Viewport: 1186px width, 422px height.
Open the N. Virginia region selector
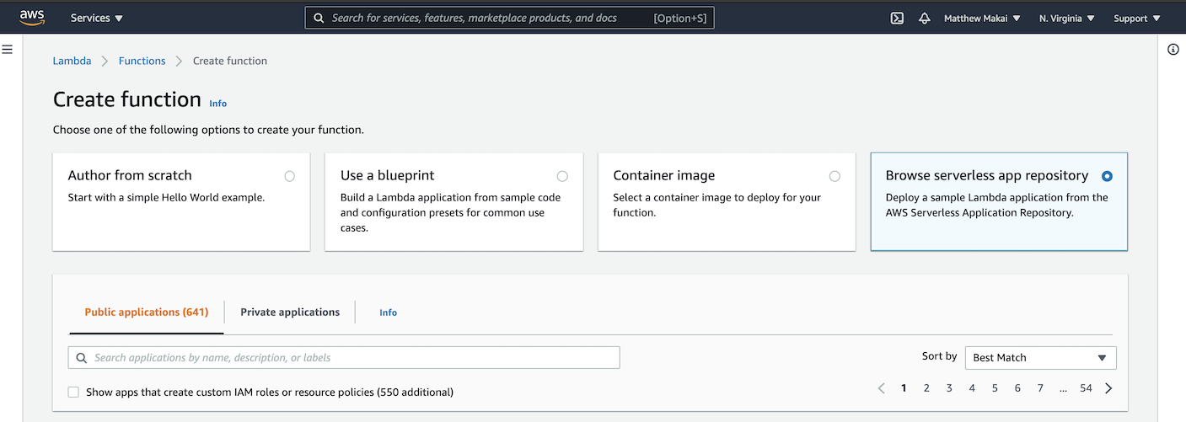[1066, 18]
